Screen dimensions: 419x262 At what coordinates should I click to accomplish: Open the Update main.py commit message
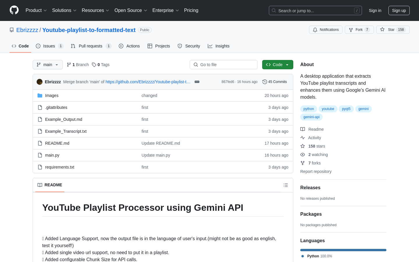pyautogui.click(x=156, y=155)
